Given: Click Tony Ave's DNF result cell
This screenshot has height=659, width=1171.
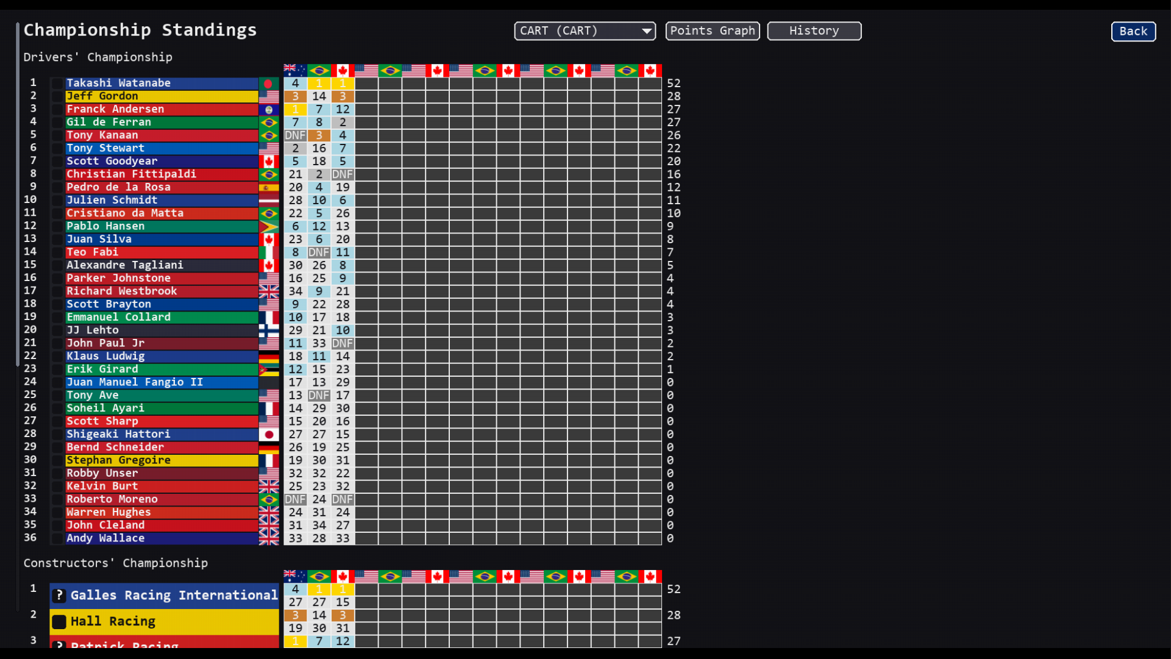Looking at the screenshot, I should click(319, 396).
